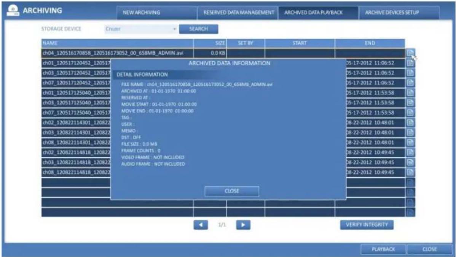This screenshot has height=257, width=456.
Task: Click the Playback button
Action: coord(383,249)
